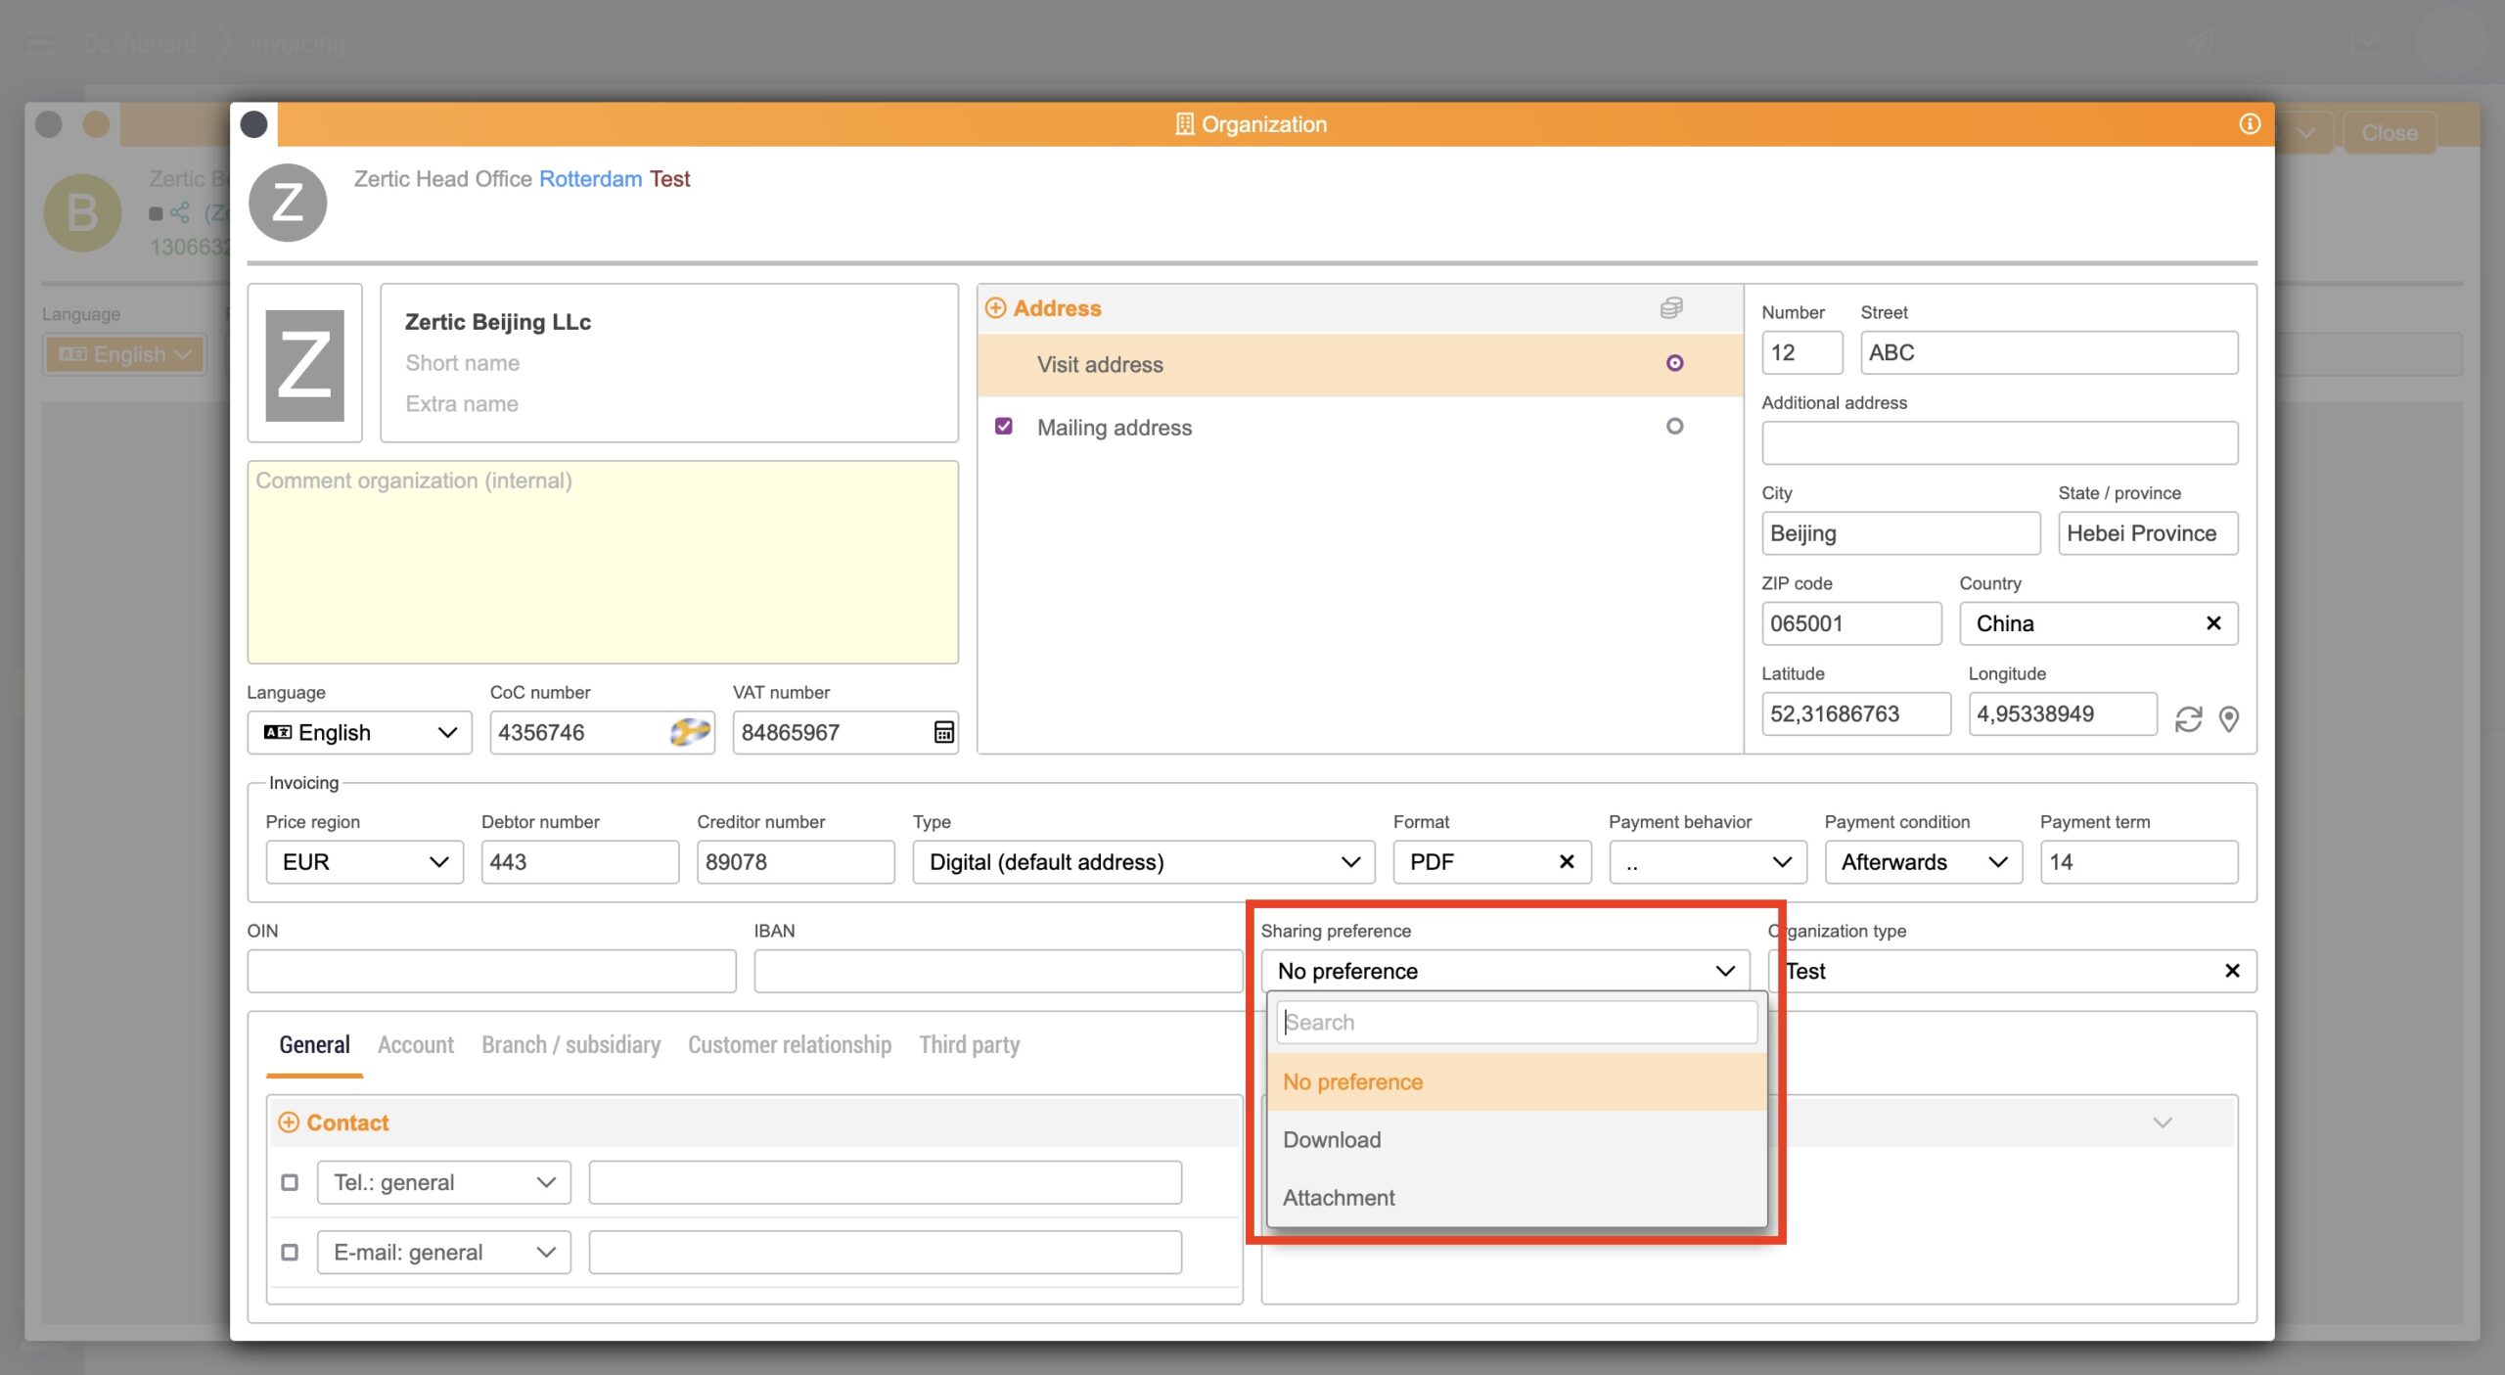Click the info icon in Organization header
The image size is (2505, 1375).
(2249, 124)
